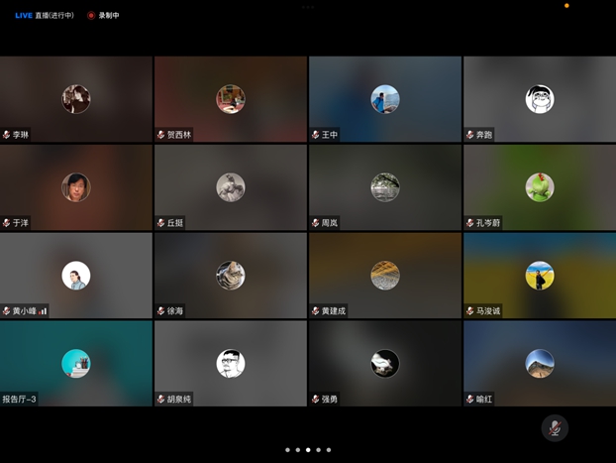Go to the fifth page dot
This screenshot has height=463, width=616.
point(329,450)
